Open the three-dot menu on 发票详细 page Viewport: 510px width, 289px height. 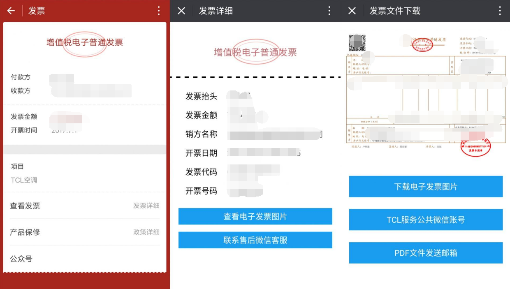tap(329, 11)
